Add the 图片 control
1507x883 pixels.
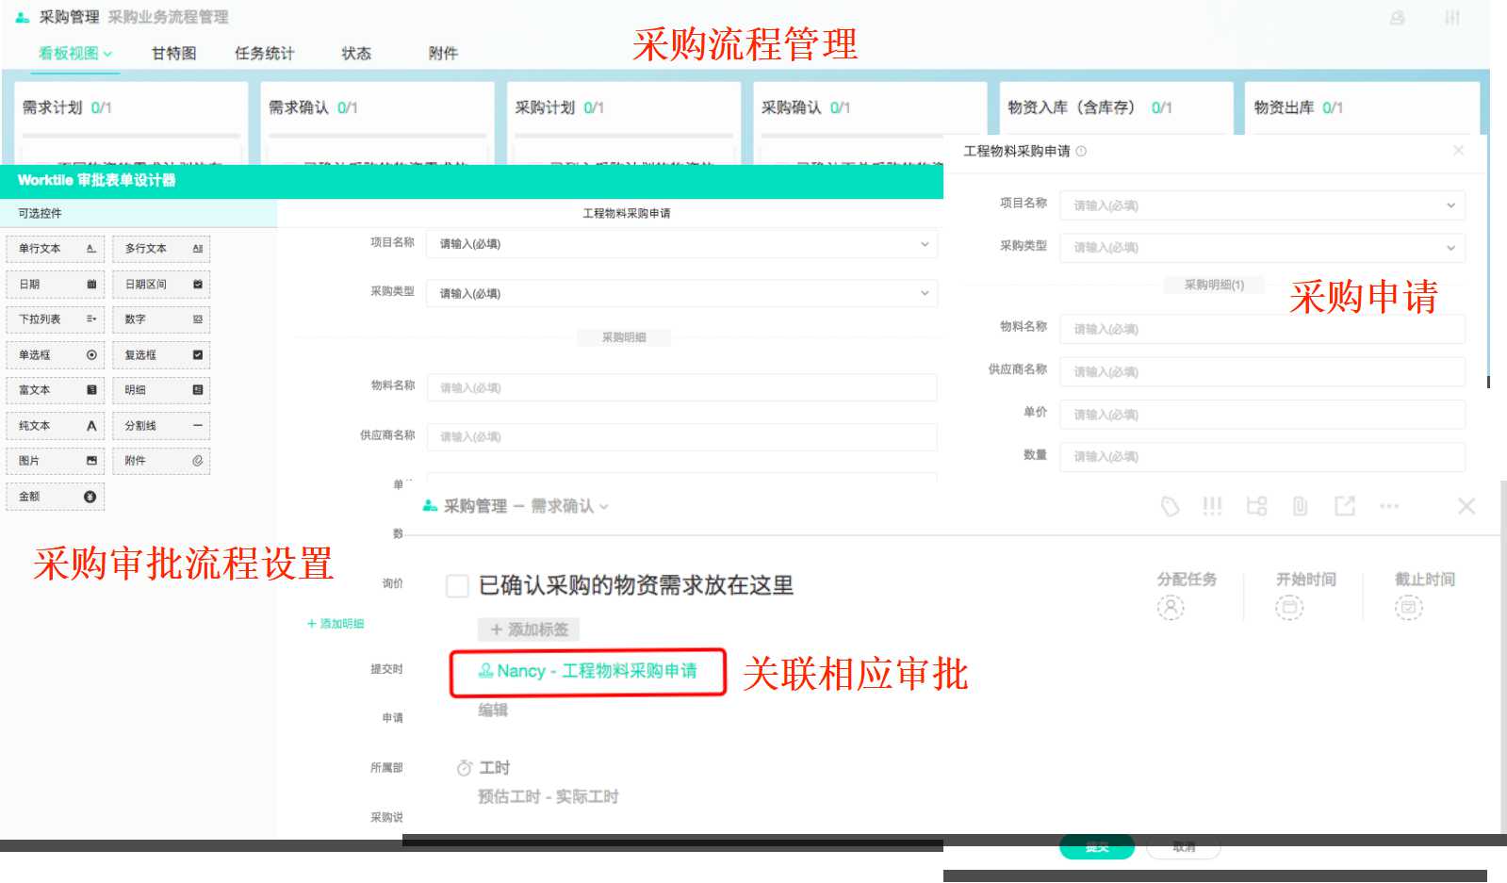[x=56, y=461]
